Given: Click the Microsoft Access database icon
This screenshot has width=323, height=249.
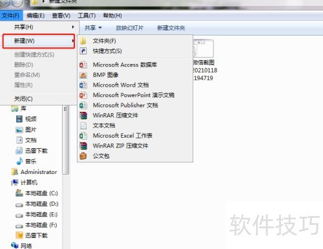Looking at the screenshot, I should click(x=83, y=65).
